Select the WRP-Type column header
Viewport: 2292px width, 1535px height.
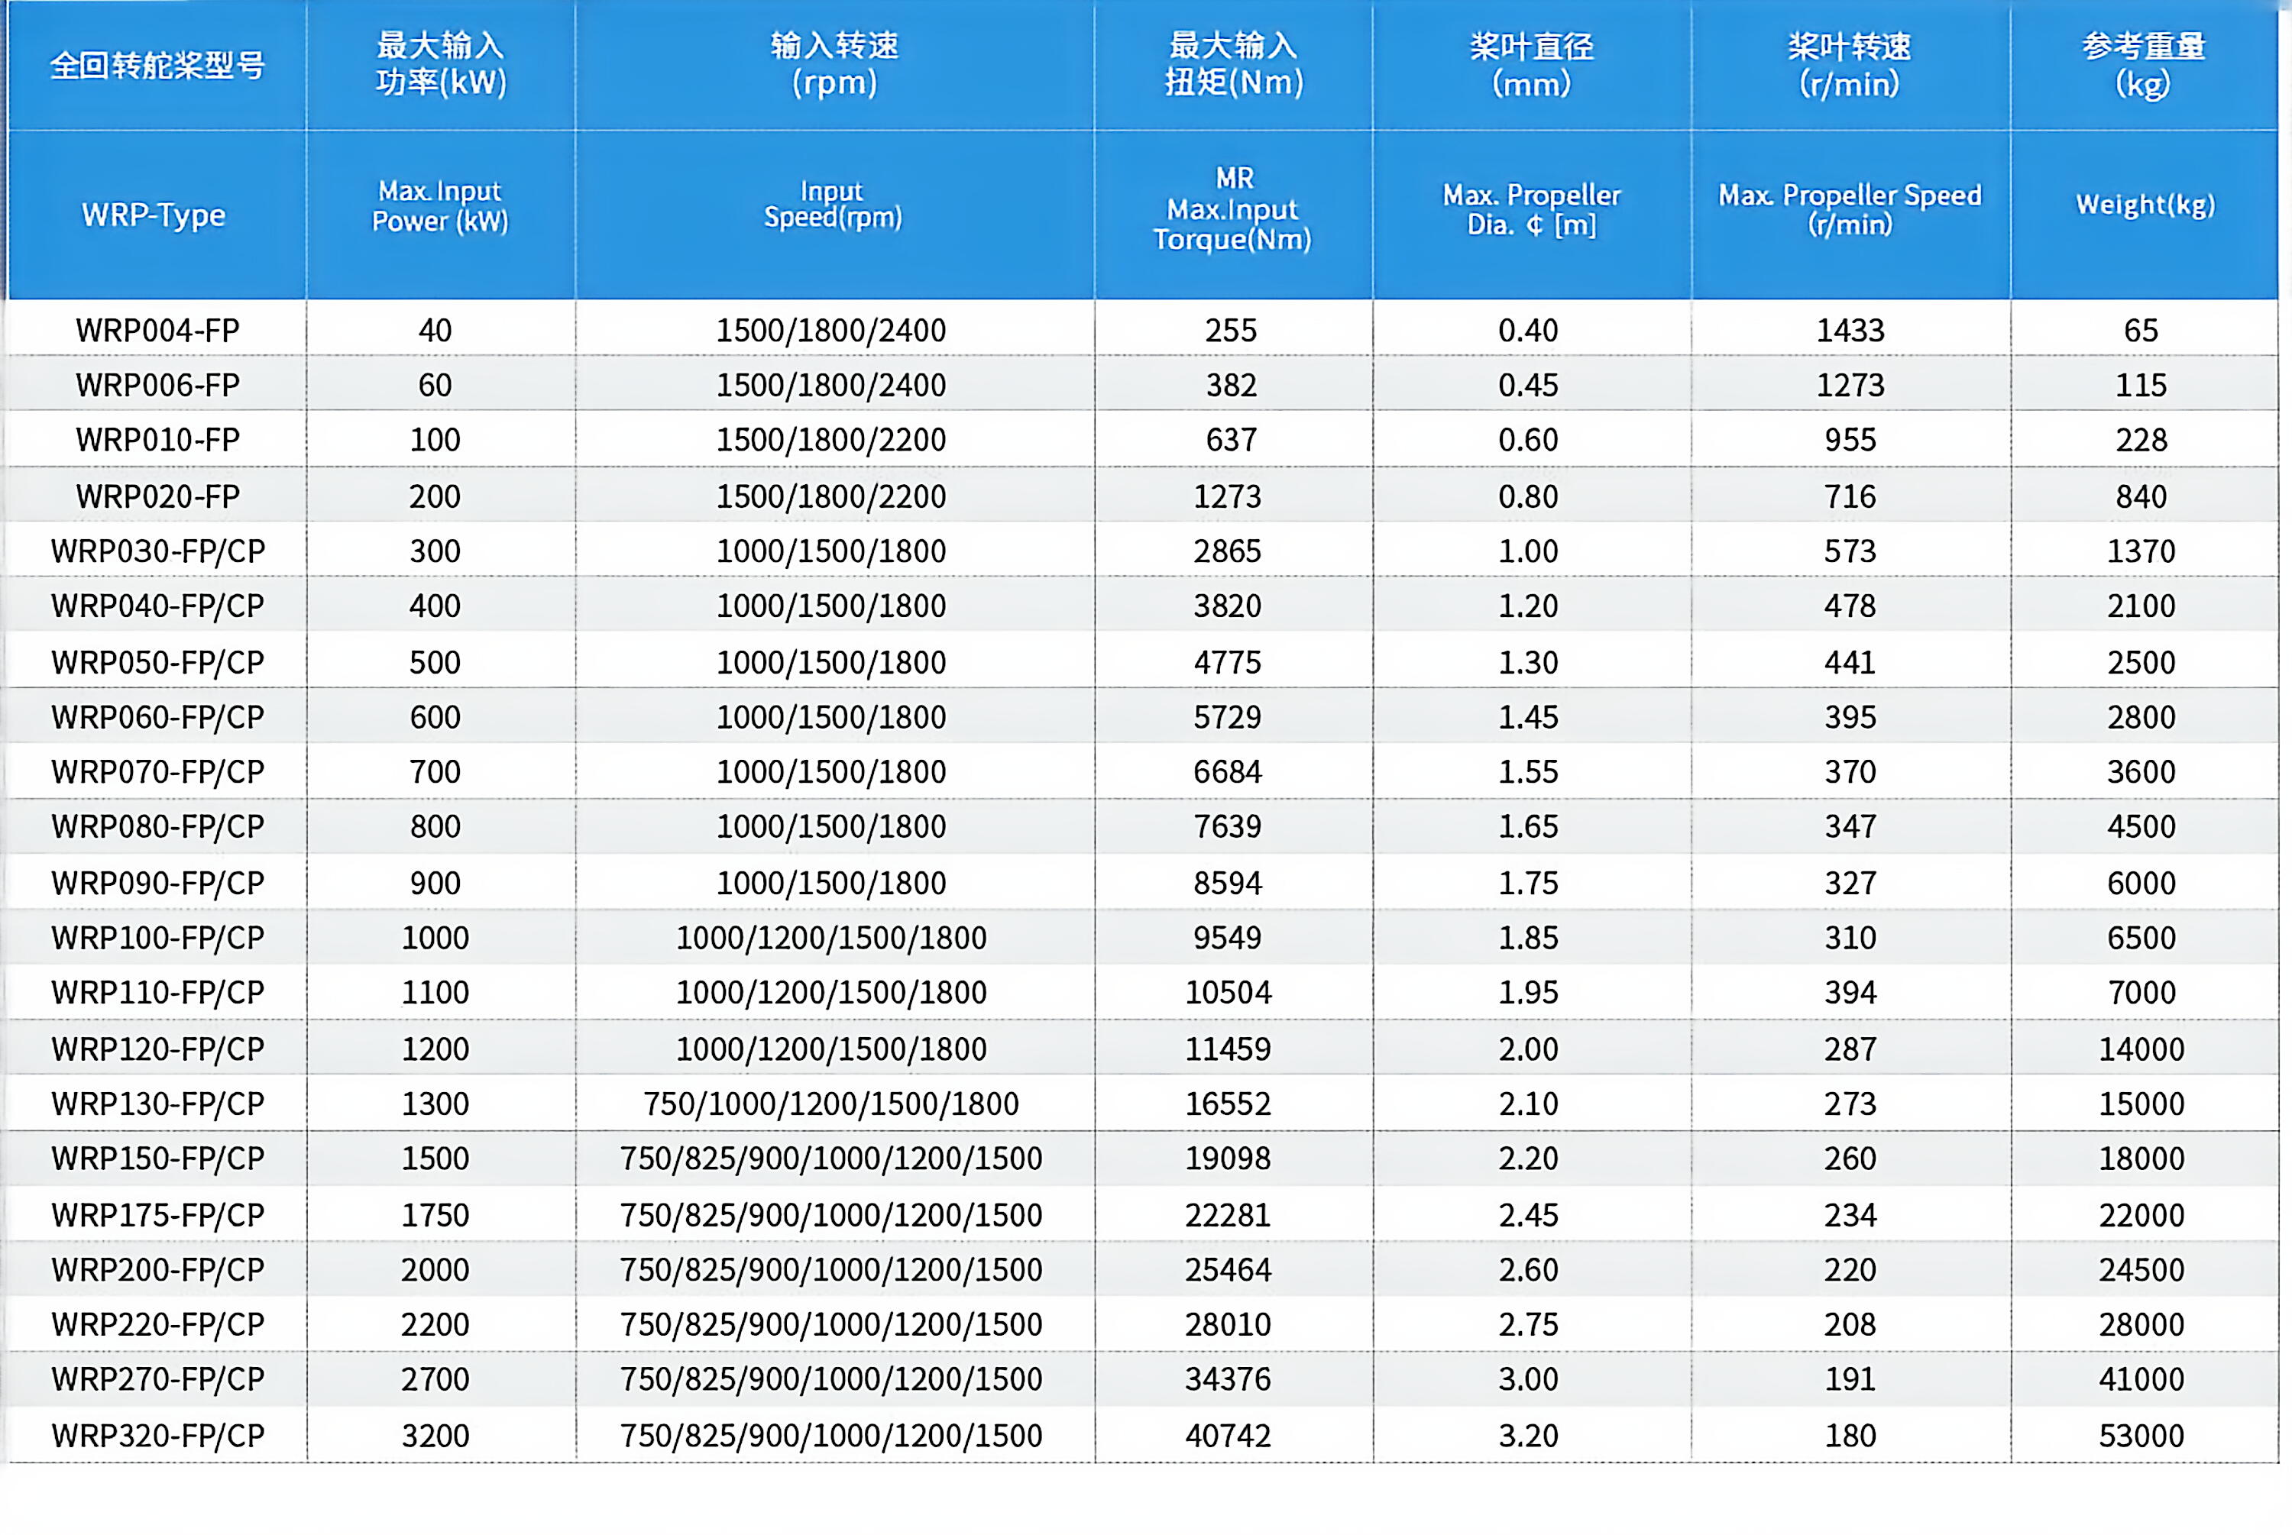[154, 215]
